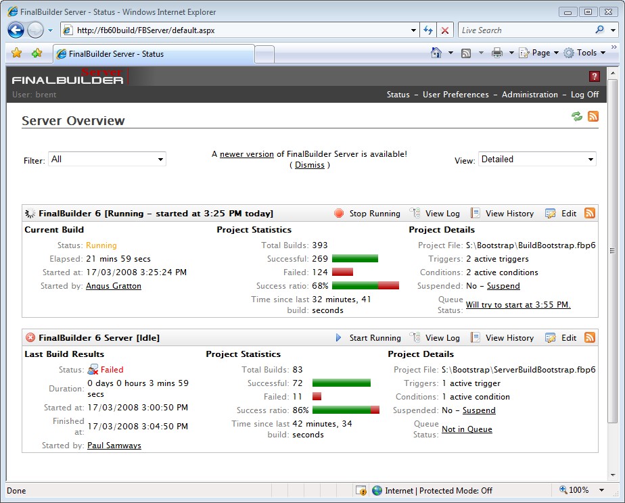Open the View dropdown set to Detailed
Viewport: 625px width, 503px height.
(x=537, y=160)
